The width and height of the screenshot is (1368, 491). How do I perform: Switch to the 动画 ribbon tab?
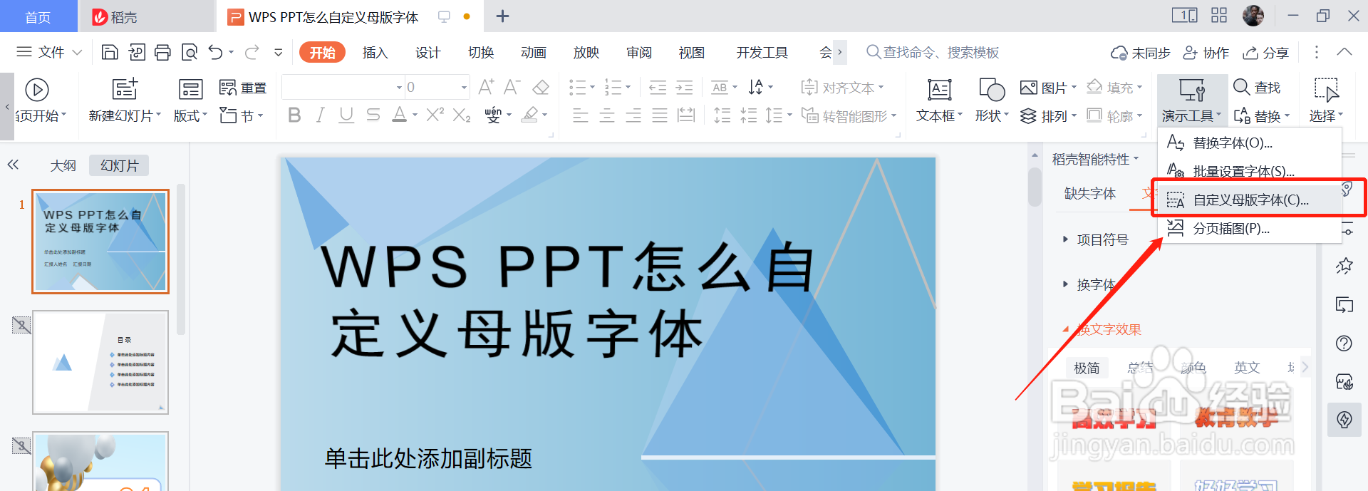coord(534,53)
